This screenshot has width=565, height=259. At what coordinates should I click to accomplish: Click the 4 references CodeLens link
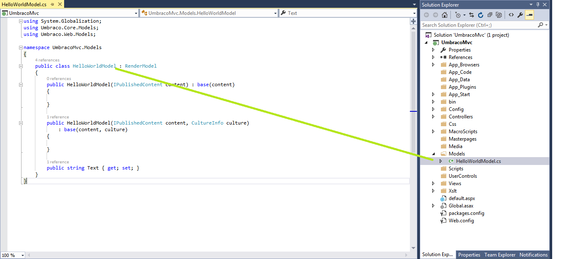coord(47,60)
